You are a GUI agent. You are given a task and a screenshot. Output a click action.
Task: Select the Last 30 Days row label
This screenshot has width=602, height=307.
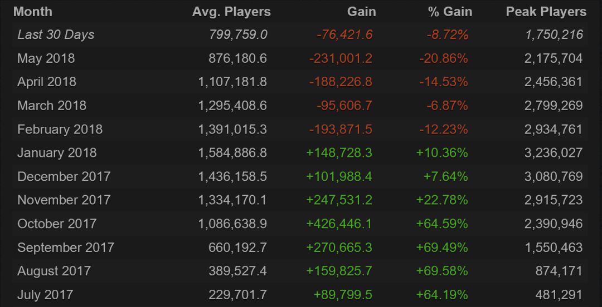point(56,34)
